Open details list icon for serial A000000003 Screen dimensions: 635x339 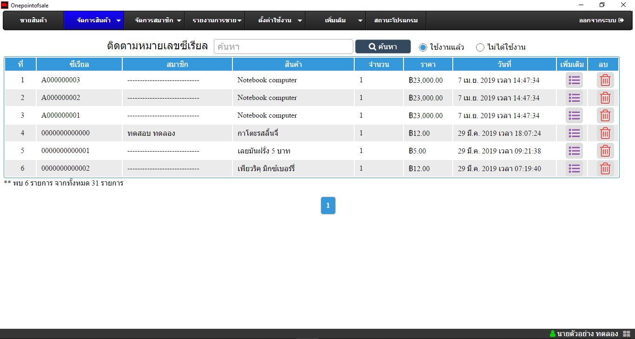point(574,80)
